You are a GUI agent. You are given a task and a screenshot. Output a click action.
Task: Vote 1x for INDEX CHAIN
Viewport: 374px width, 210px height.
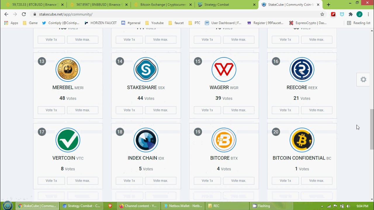tap(129, 181)
